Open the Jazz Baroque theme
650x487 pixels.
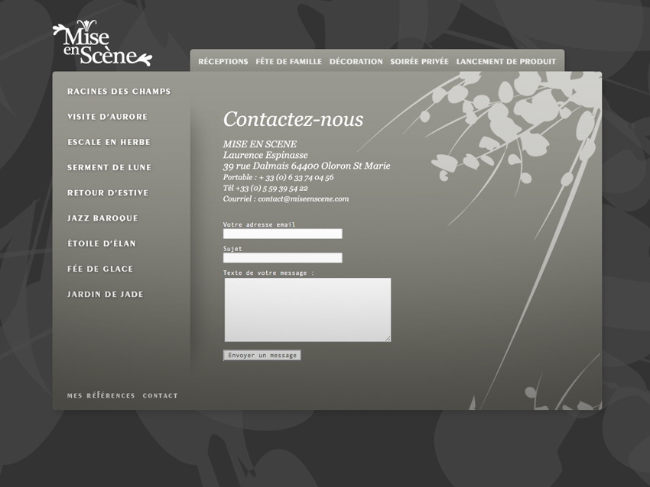102,218
